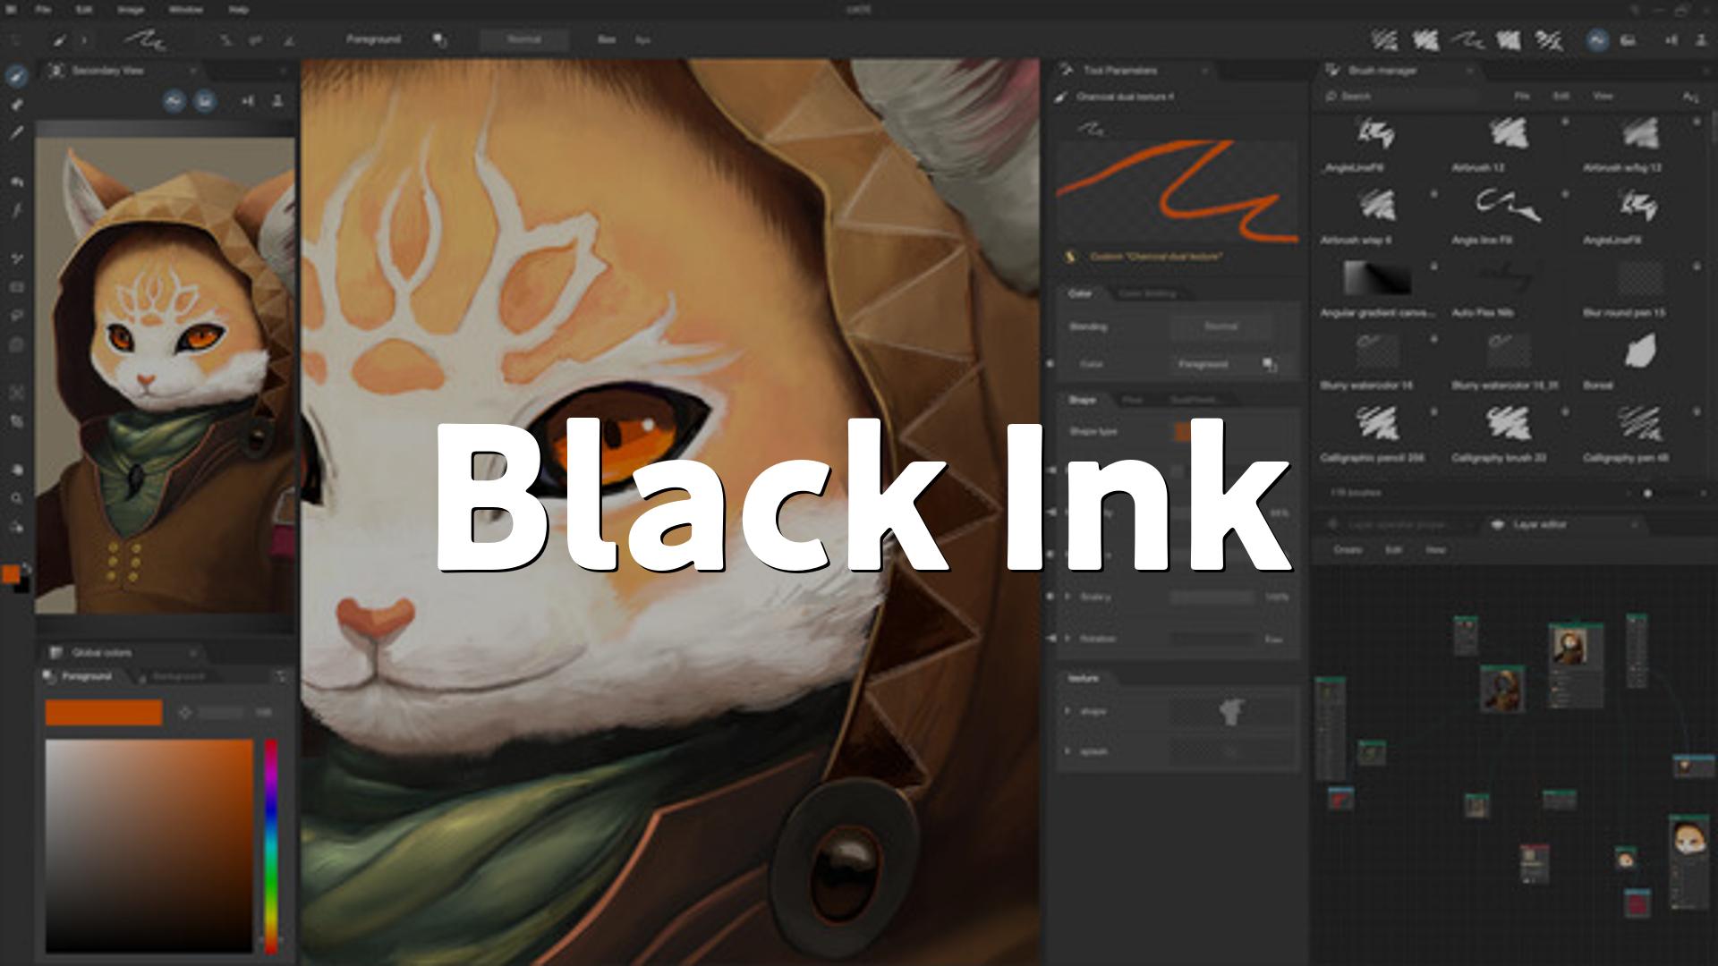Click the Secondary View panel icon
1718x966 pixels.
pyautogui.click(x=56, y=70)
